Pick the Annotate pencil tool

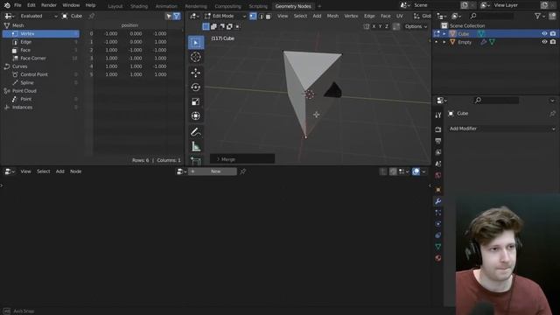point(196,132)
